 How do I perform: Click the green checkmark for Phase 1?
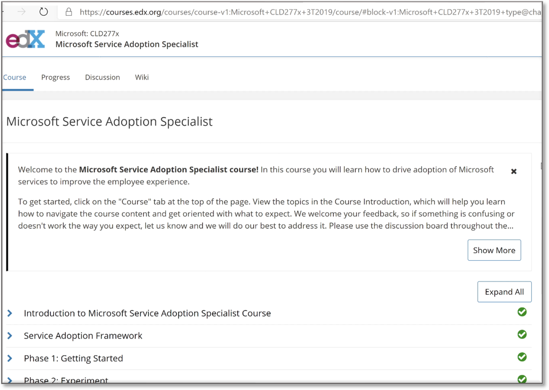pos(522,357)
